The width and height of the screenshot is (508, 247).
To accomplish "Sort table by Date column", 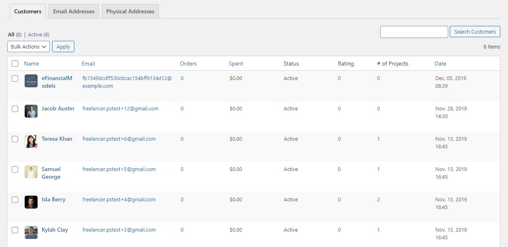I will pos(441,63).
